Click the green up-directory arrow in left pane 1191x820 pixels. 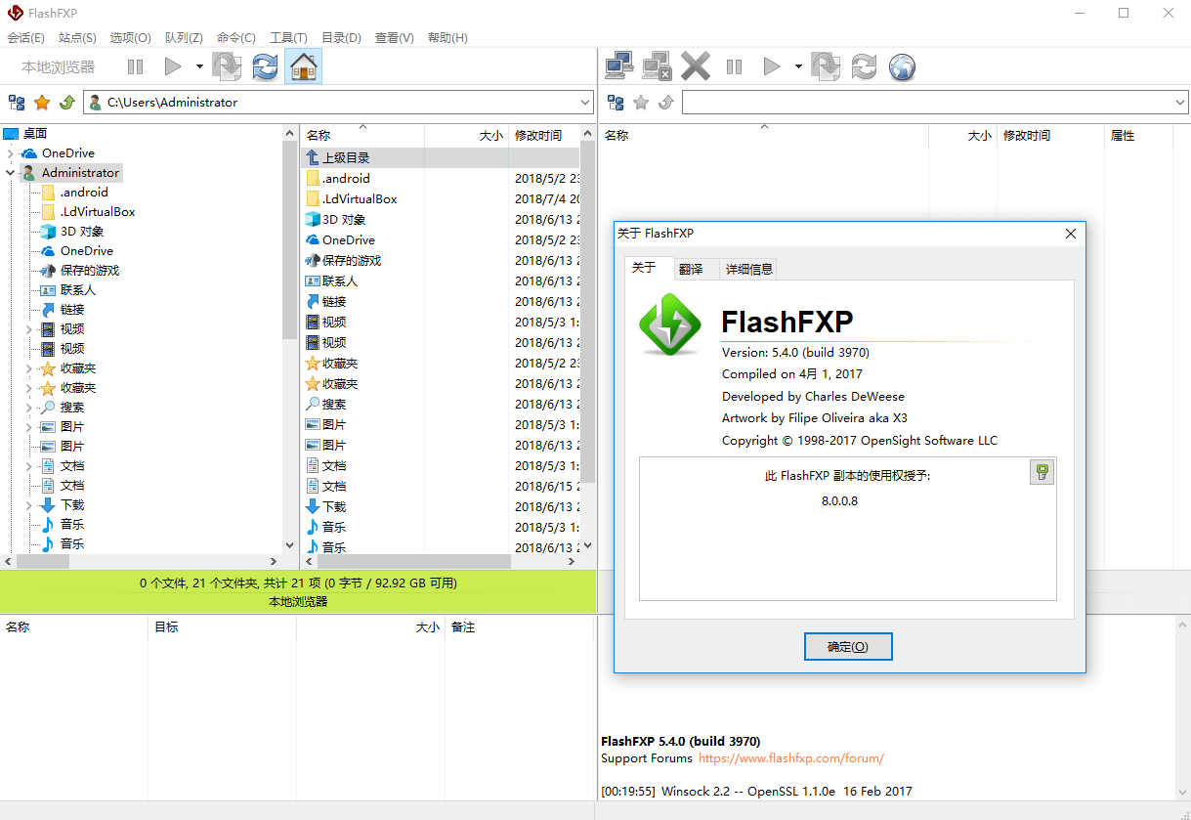coord(66,103)
